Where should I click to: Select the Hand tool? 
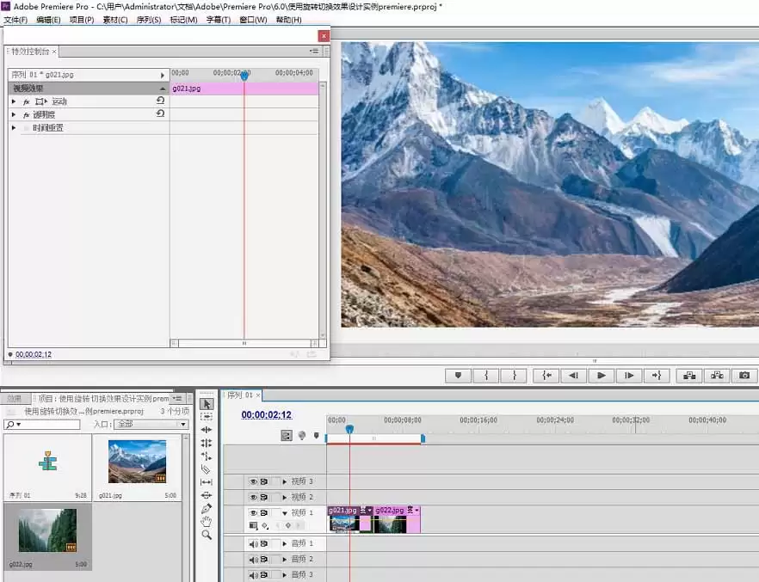click(x=207, y=522)
